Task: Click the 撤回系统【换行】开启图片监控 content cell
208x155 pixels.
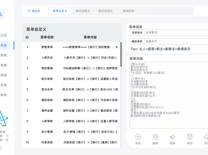Action: (x=90, y=100)
